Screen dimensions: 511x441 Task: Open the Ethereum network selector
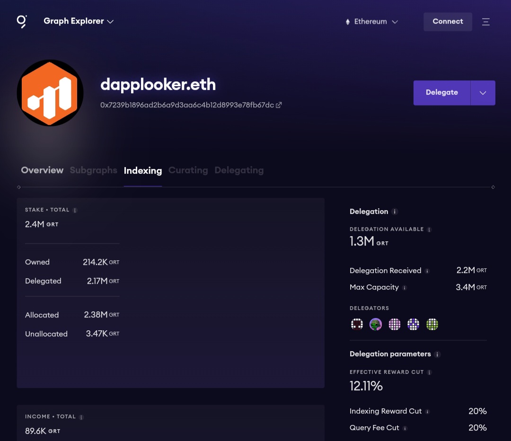[372, 21]
